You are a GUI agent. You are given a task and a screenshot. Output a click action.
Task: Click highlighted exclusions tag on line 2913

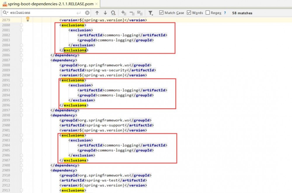pos(73,190)
